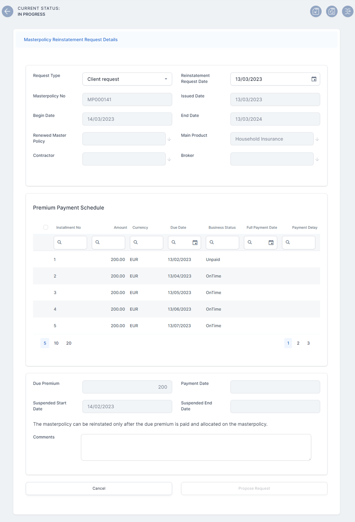Click the Contractor lookup arrow icon
Viewport: 355px width, 522px height.
[169, 159]
